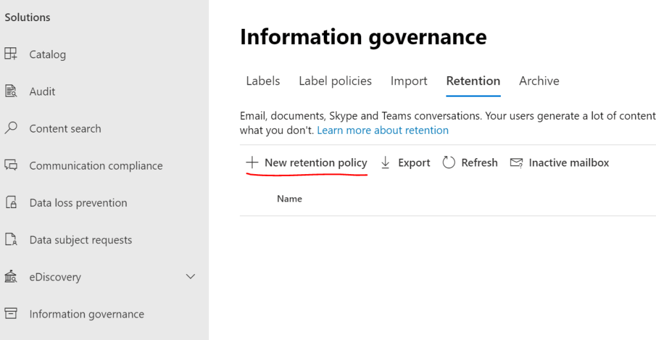656x340 pixels.
Task: Open the Learn more about retention link
Action: click(x=383, y=130)
